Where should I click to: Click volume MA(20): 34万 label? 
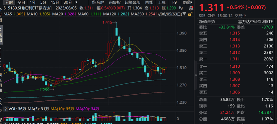click(x=87, y=109)
